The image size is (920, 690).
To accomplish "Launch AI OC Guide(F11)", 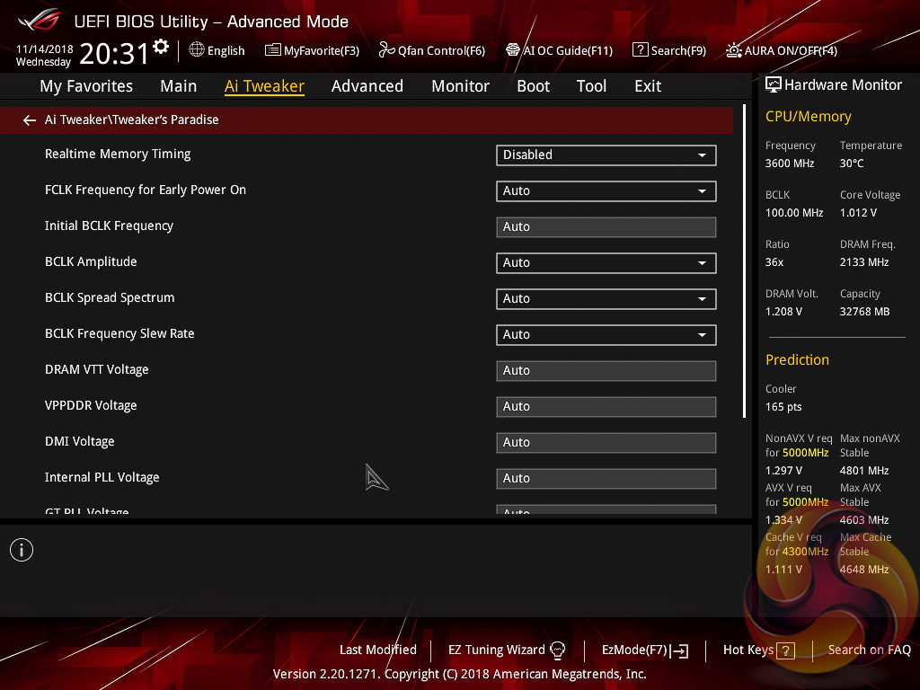I will (559, 50).
